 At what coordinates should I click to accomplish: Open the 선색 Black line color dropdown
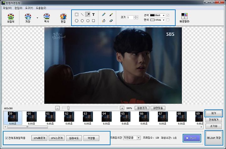point(157,15)
